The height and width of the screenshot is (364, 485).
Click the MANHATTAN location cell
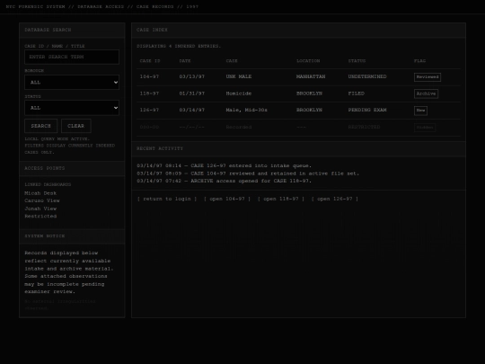pyautogui.click(x=311, y=76)
